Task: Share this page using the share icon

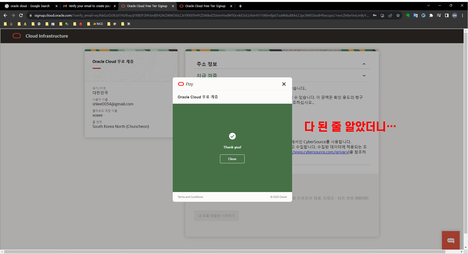Action: [x=390, y=16]
